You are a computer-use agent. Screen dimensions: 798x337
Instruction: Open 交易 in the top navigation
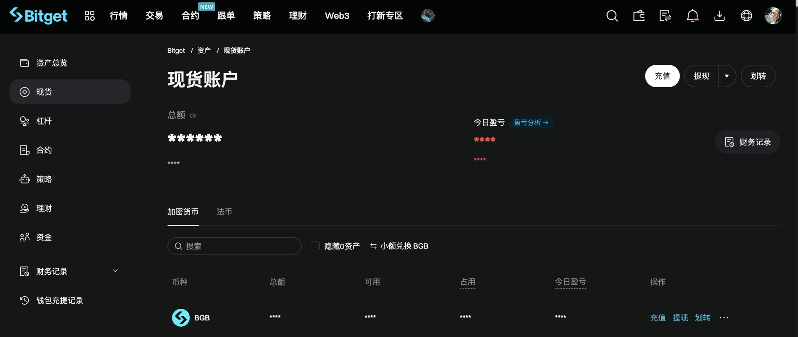pos(154,16)
